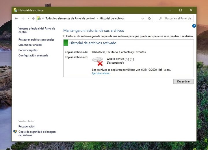Click the Desconectado status text
The width and height of the screenshot is (208, 150).
point(115,63)
